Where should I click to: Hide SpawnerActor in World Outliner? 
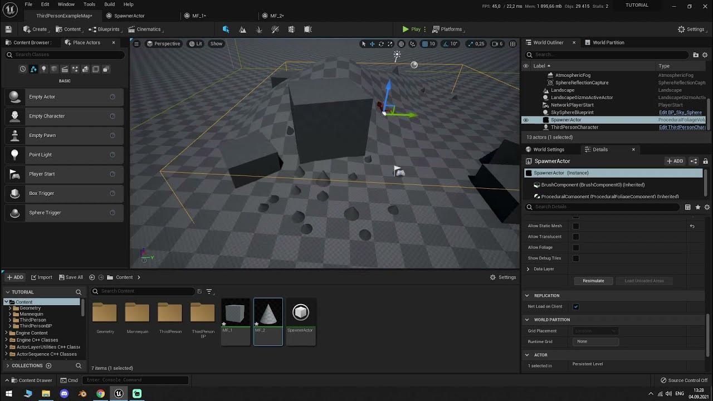[525, 120]
